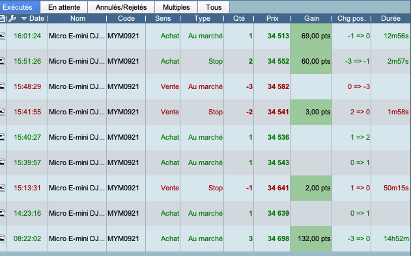Open details icon for 15:48:29 order
The image size is (411, 256).
[x=3, y=86]
